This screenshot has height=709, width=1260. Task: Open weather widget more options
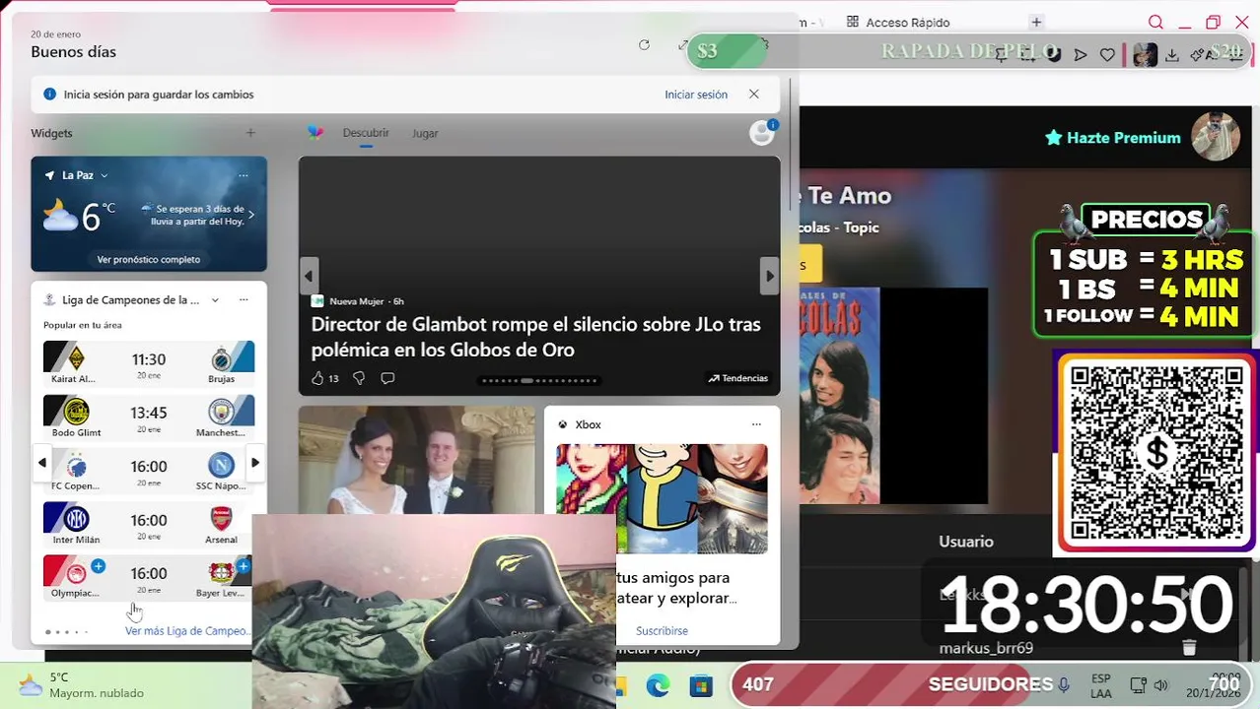[244, 175]
